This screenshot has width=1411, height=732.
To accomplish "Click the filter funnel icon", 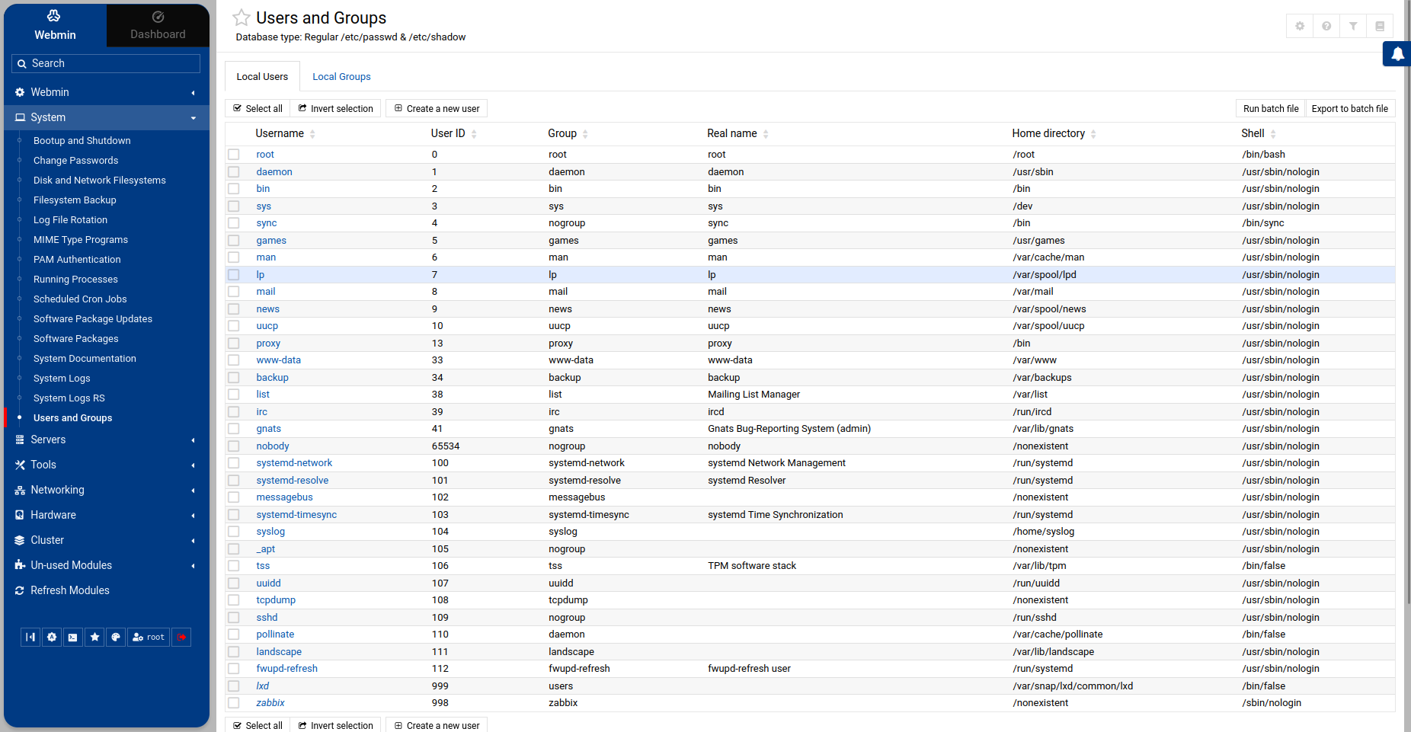I will [x=1353, y=26].
